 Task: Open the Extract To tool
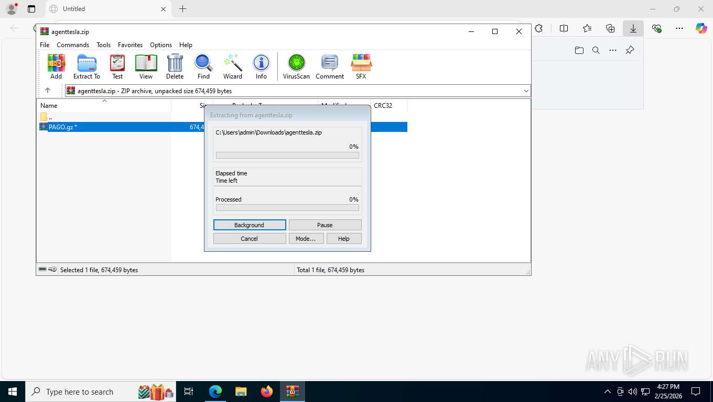coord(87,66)
